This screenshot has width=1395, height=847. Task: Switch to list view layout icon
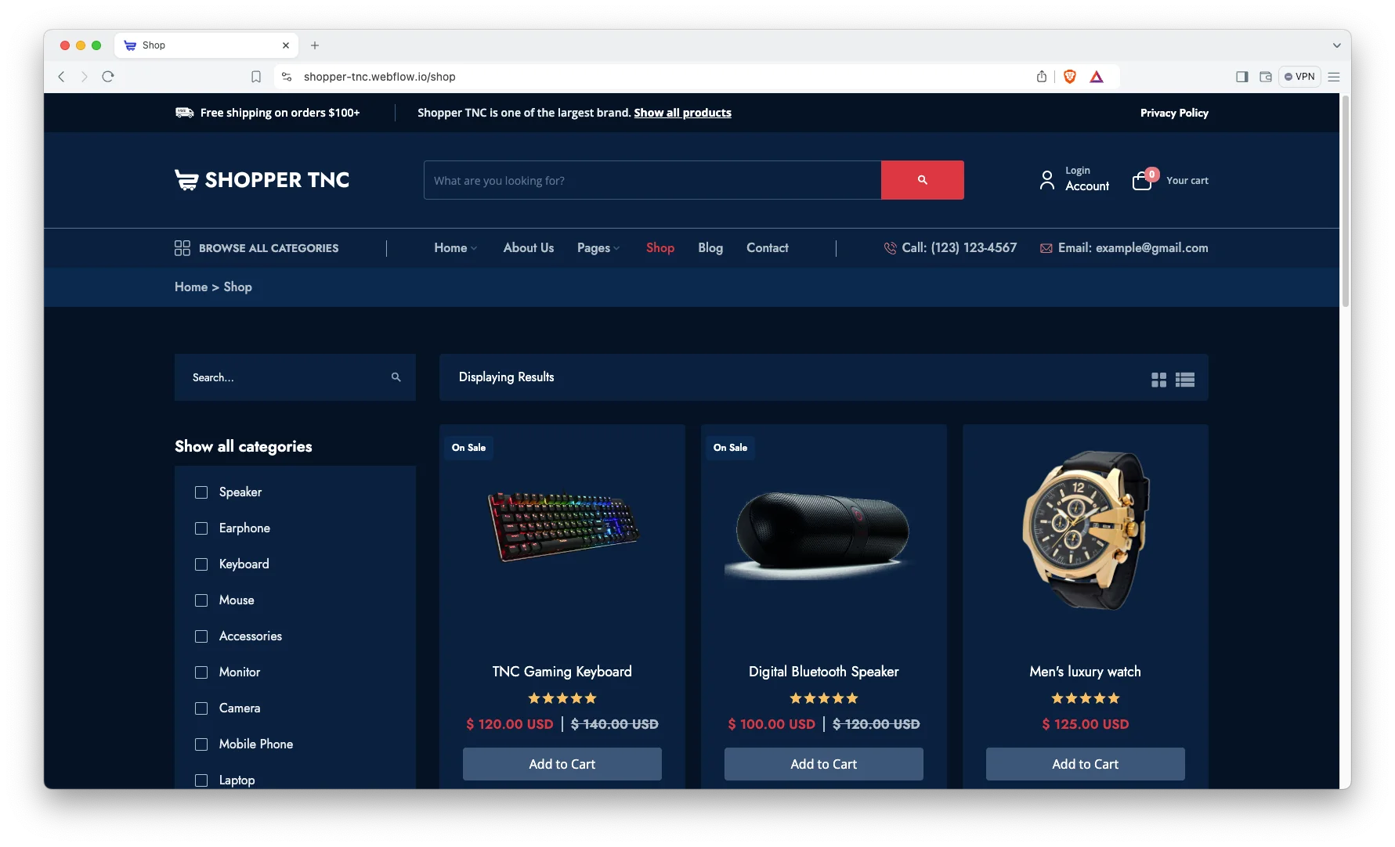click(1185, 380)
